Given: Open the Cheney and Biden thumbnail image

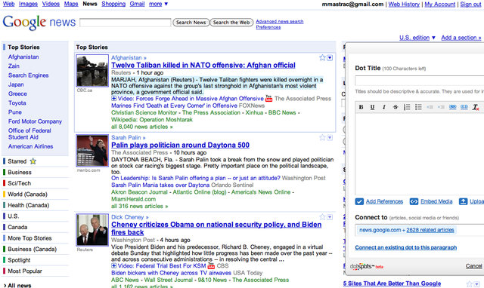Looking at the screenshot, I should pyautogui.click(x=92, y=229).
